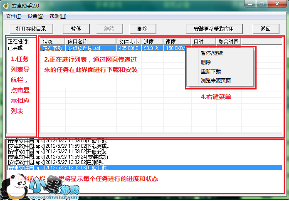
Task: Select the 安卓软件园.apk download row name
Action: 84,48
